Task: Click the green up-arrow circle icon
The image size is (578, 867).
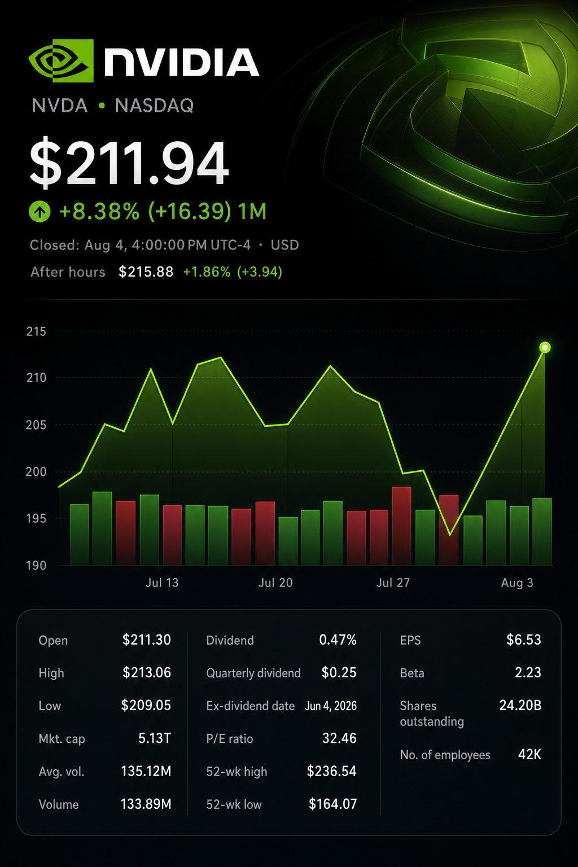Action: pos(40,212)
